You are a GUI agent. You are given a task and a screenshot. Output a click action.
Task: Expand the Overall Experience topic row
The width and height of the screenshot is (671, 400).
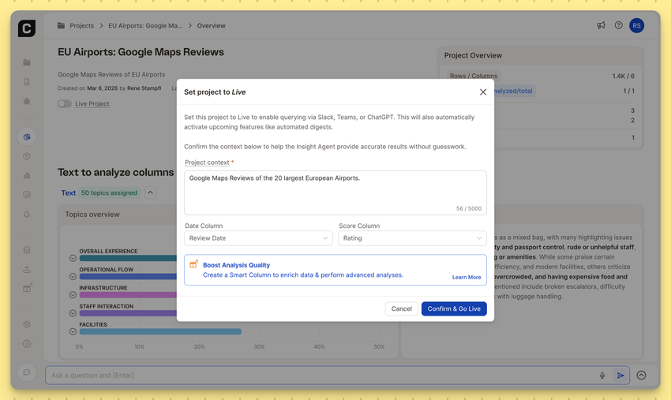point(73,258)
